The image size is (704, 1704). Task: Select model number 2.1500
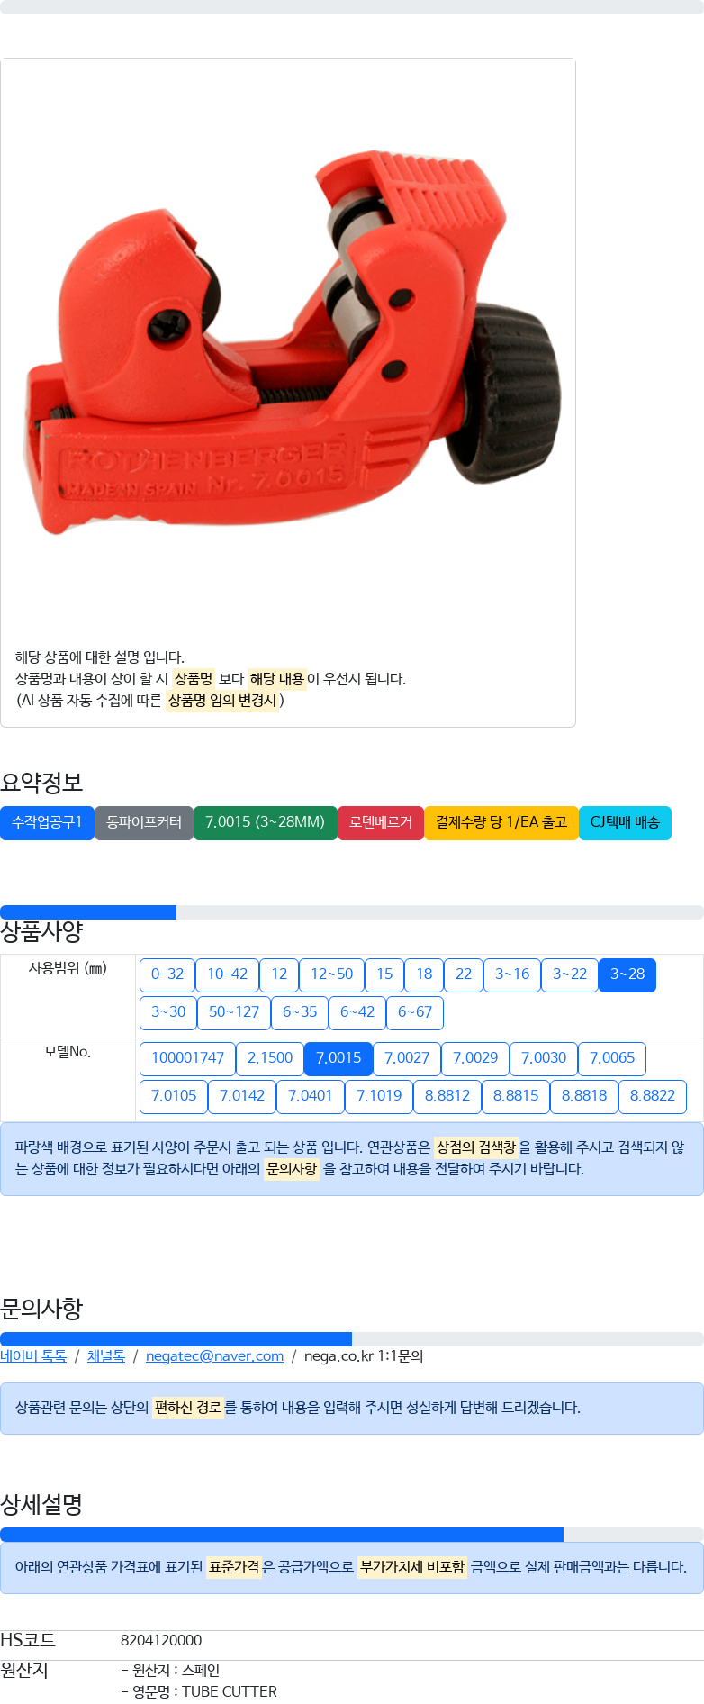click(x=270, y=1058)
